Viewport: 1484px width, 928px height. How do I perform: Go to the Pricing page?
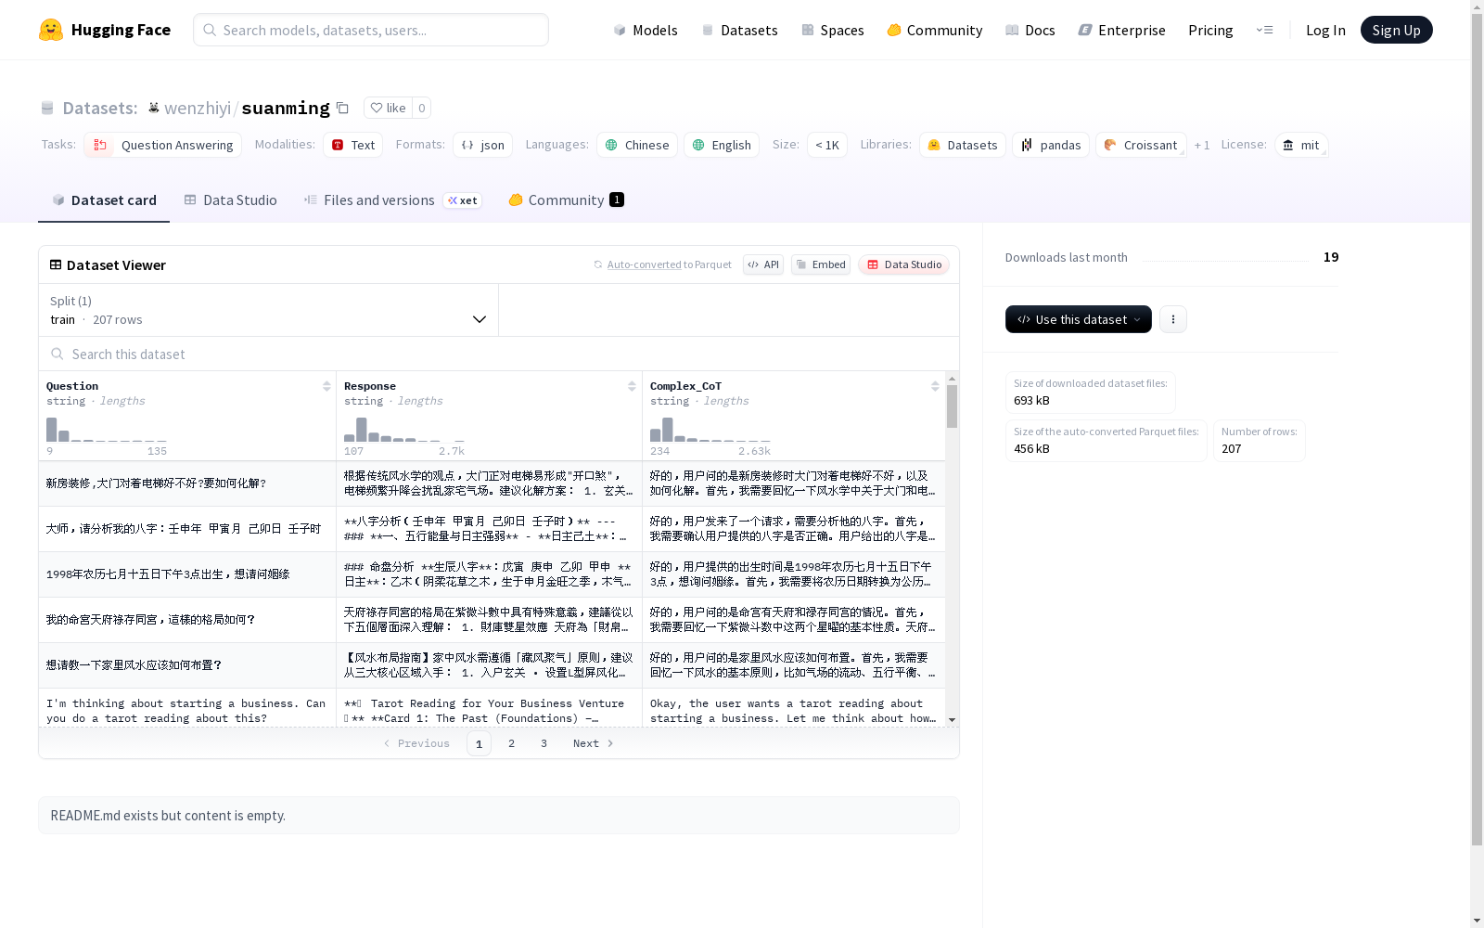pyautogui.click(x=1210, y=30)
